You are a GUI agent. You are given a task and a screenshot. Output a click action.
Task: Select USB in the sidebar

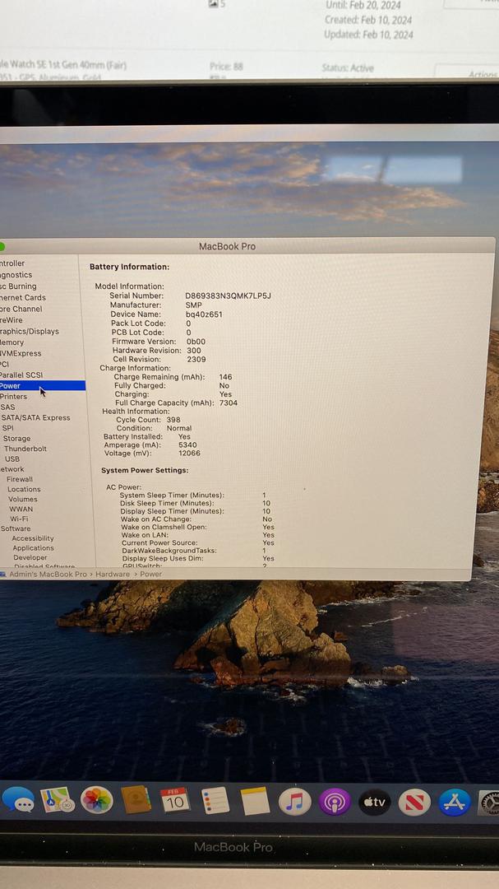click(x=12, y=458)
